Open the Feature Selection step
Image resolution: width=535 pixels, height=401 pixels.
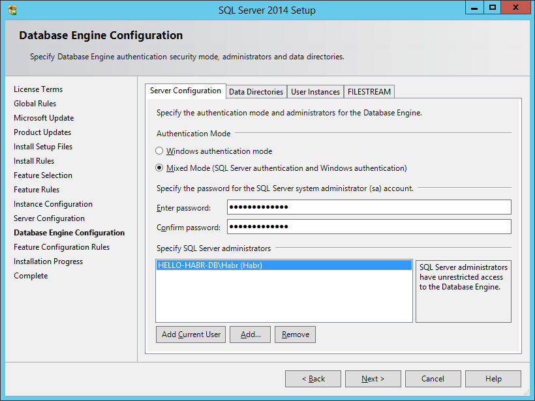click(x=42, y=175)
